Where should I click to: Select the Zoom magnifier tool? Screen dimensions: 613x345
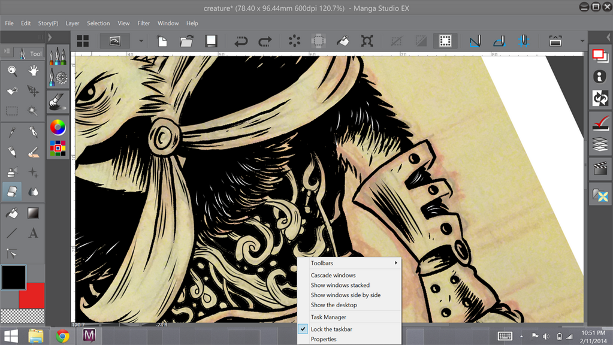pyautogui.click(x=12, y=71)
